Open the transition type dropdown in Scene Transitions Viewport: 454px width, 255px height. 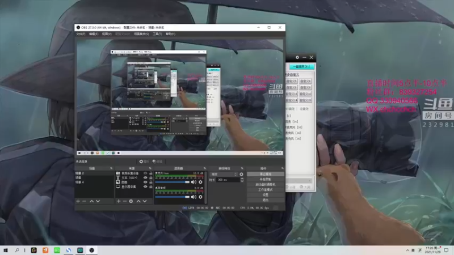(224, 175)
